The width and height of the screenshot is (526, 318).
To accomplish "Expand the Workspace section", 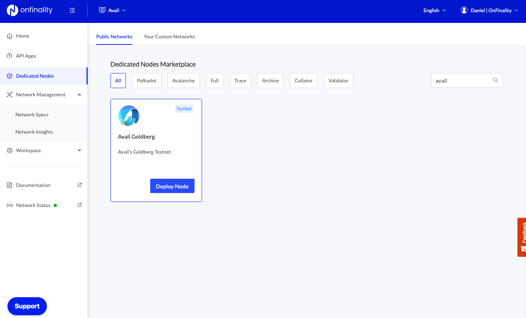I will click(x=79, y=150).
